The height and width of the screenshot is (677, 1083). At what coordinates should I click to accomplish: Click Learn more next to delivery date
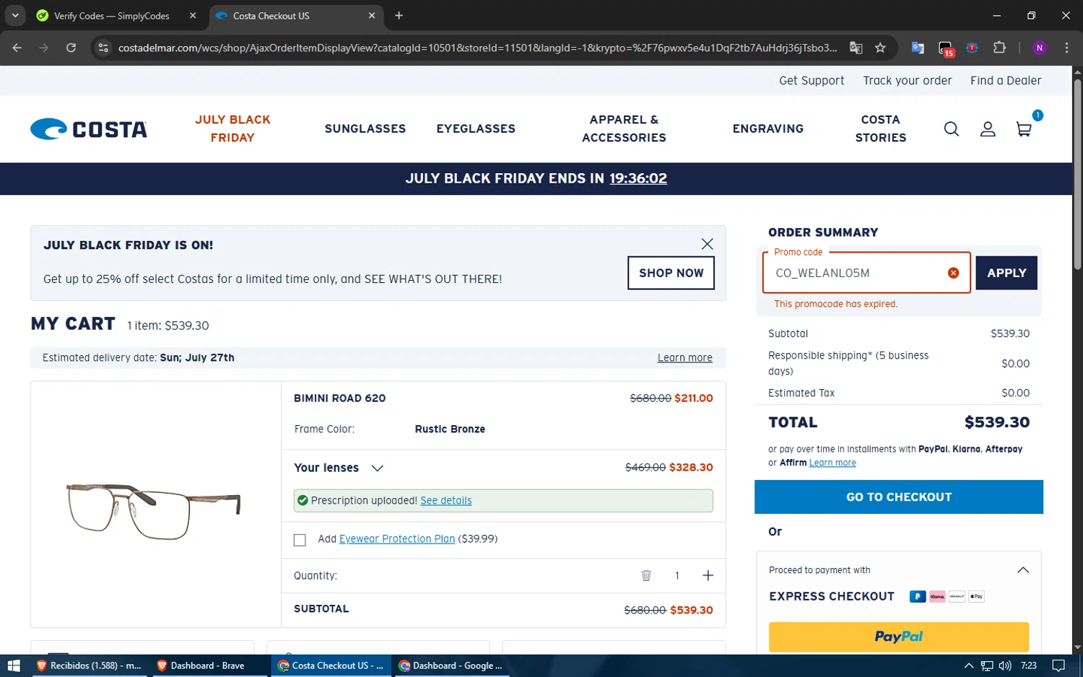[684, 358]
